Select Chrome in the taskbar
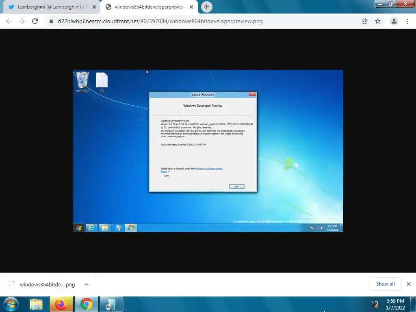Image resolution: width=416 pixels, height=312 pixels. click(x=87, y=304)
